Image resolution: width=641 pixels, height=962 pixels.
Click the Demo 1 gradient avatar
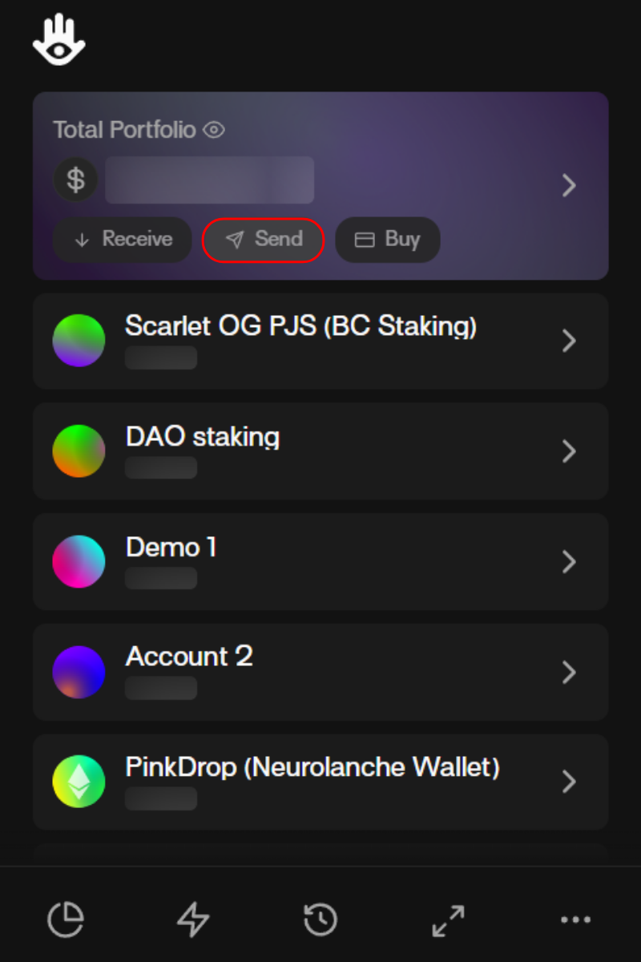point(79,562)
